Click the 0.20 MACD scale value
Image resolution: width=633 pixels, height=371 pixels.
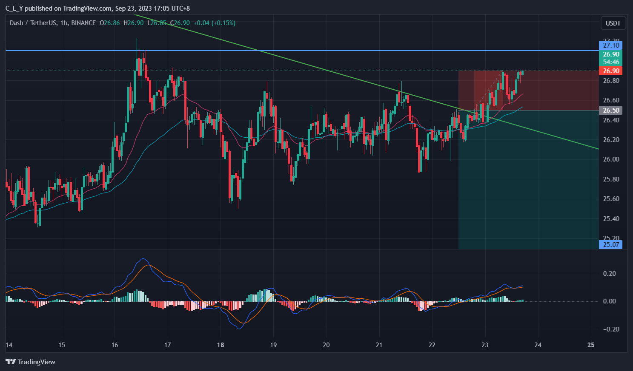tap(610, 273)
